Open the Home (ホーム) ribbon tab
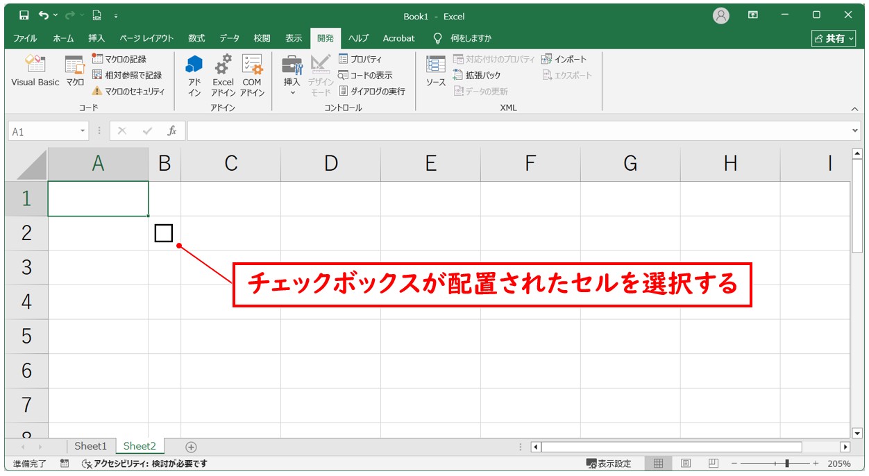 point(63,38)
